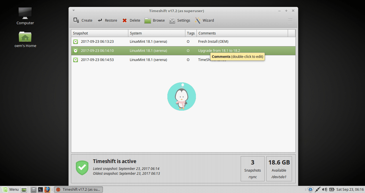Click the Comments column header
Viewport: 365px width, 193px height.
click(x=207, y=33)
